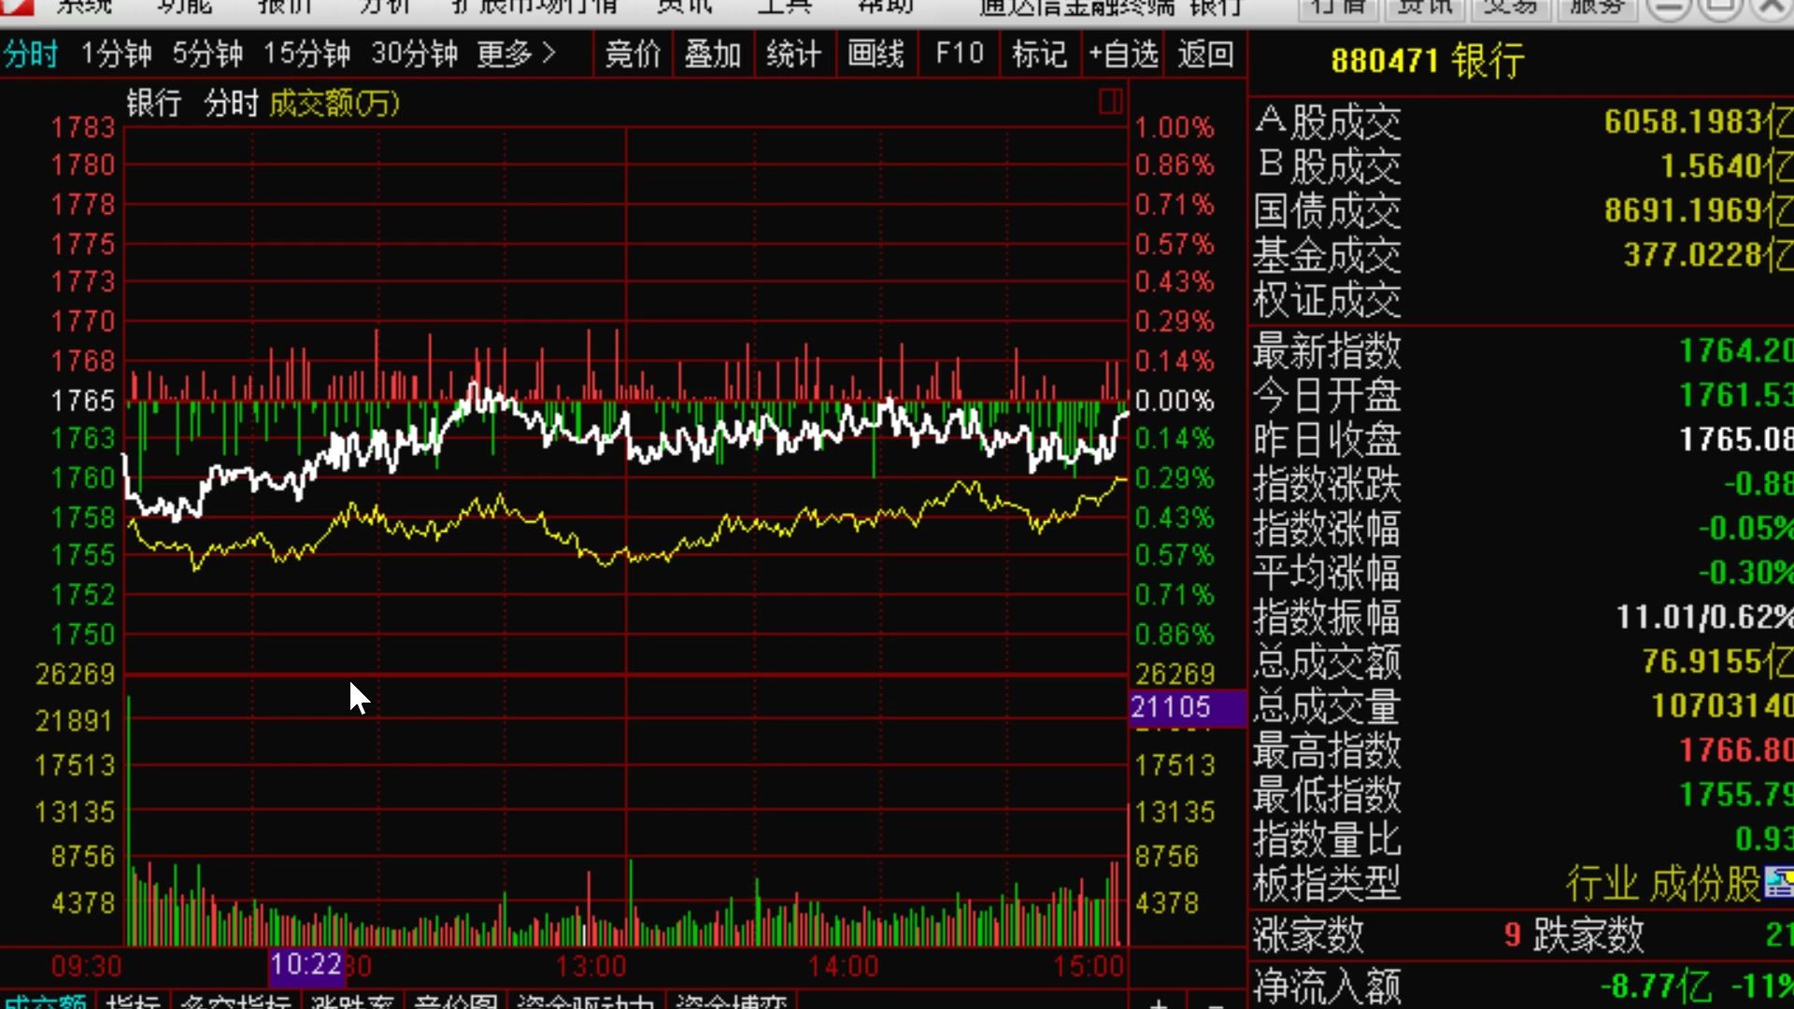
Task: Click the 指数量比 row label
Action: (1327, 839)
